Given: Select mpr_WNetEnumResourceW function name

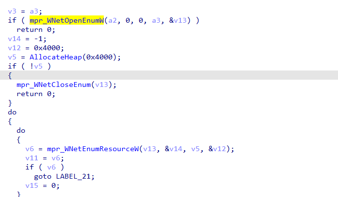Looking at the screenshot, I should (x=93, y=149).
